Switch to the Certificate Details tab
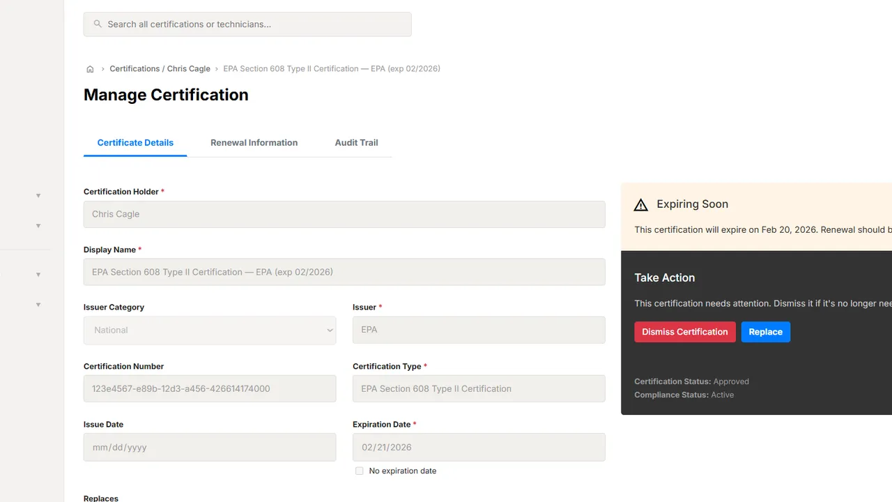The height and width of the screenshot is (502, 892). (x=135, y=142)
